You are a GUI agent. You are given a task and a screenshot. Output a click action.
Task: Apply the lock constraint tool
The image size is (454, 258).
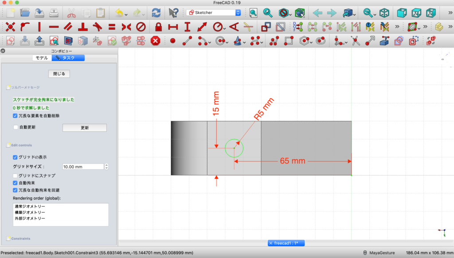click(158, 27)
